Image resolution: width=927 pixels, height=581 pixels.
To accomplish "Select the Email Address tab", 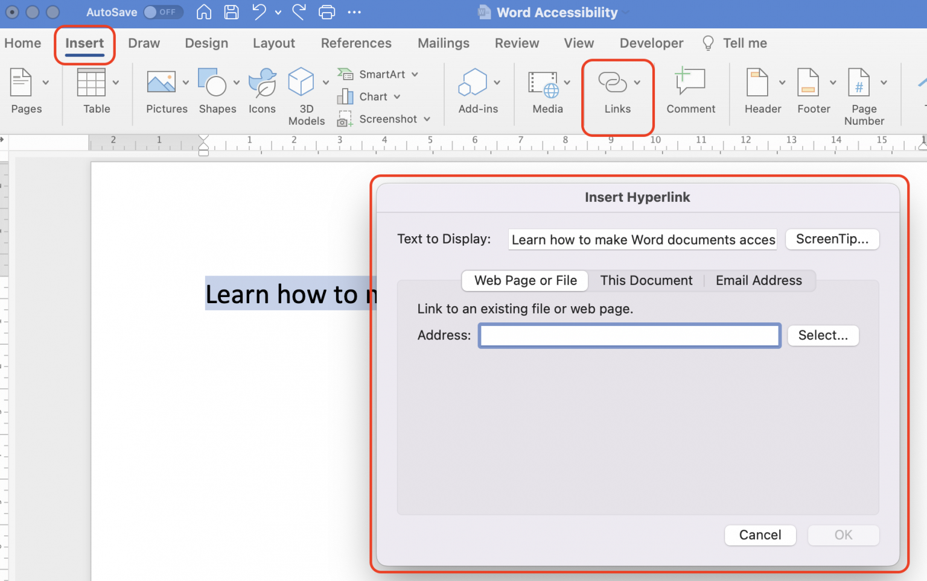I will 759,280.
